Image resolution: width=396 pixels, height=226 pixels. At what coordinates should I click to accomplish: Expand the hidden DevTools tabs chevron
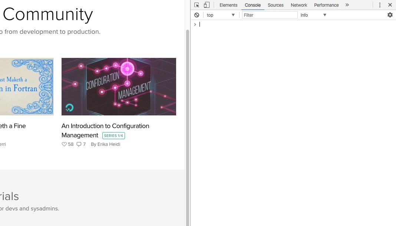tap(347, 5)
